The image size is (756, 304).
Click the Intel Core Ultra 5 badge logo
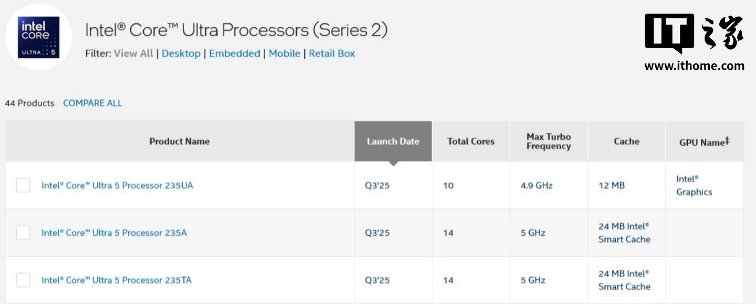38,37
